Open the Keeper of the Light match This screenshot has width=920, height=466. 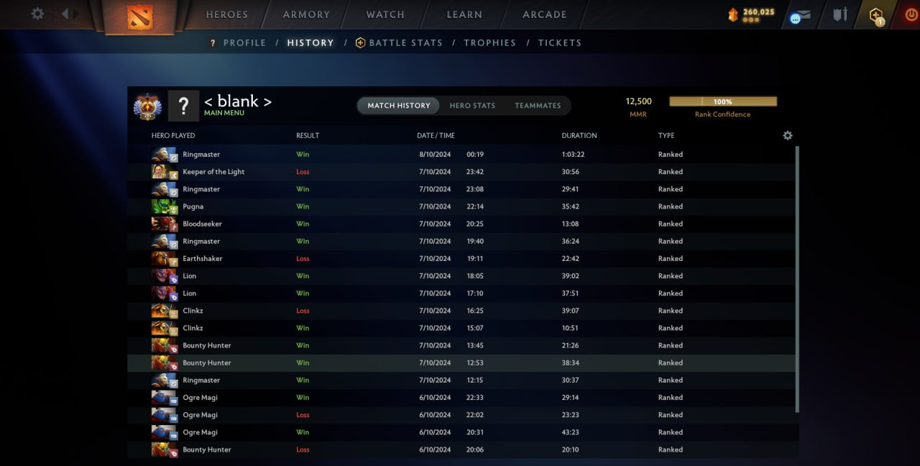(462, 172)
